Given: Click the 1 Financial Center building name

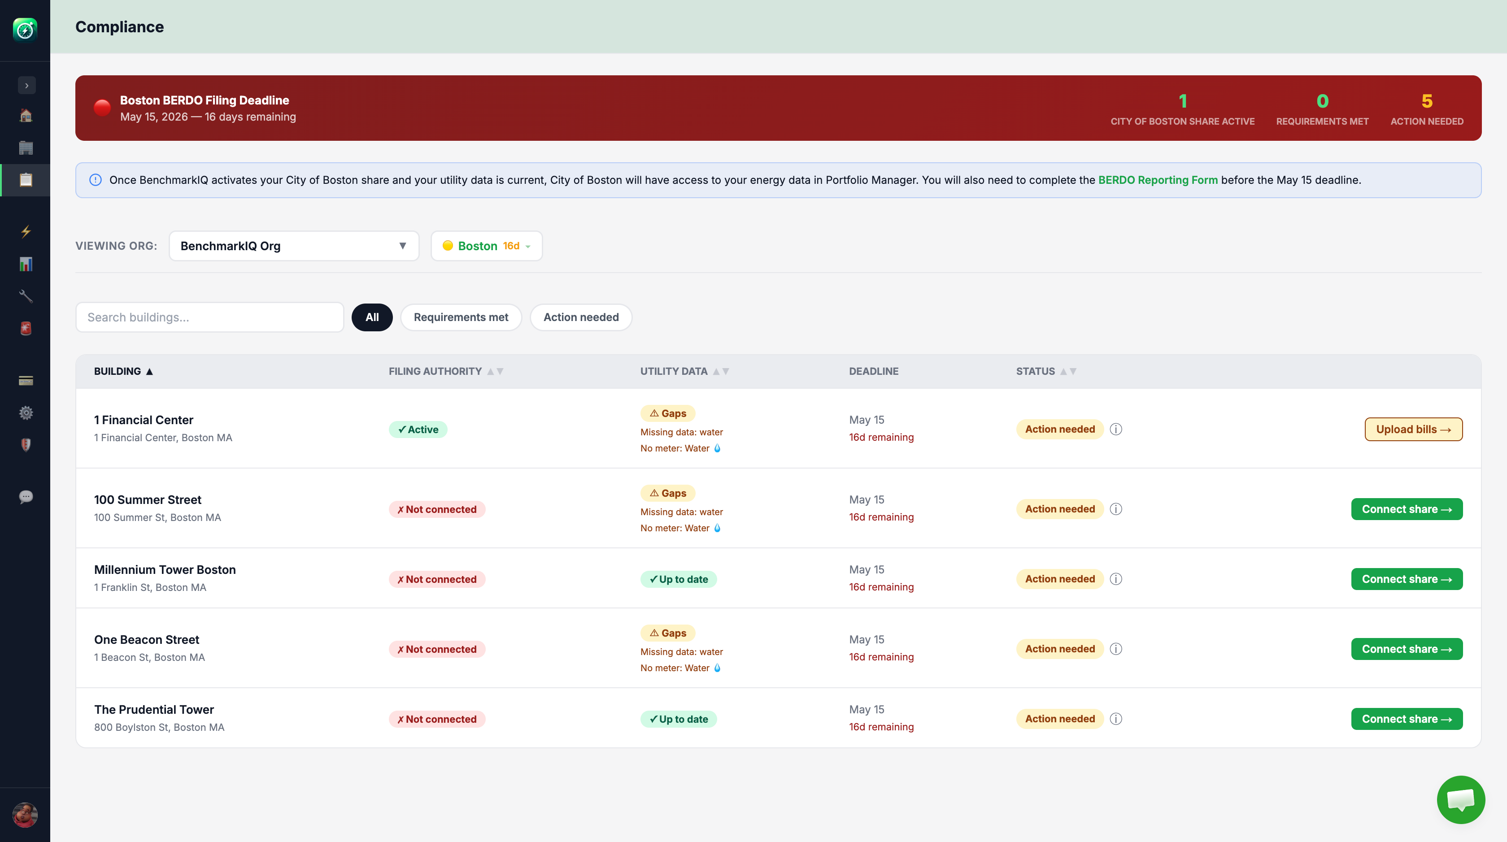Looking at the screenshot, I should coord(144,420).
